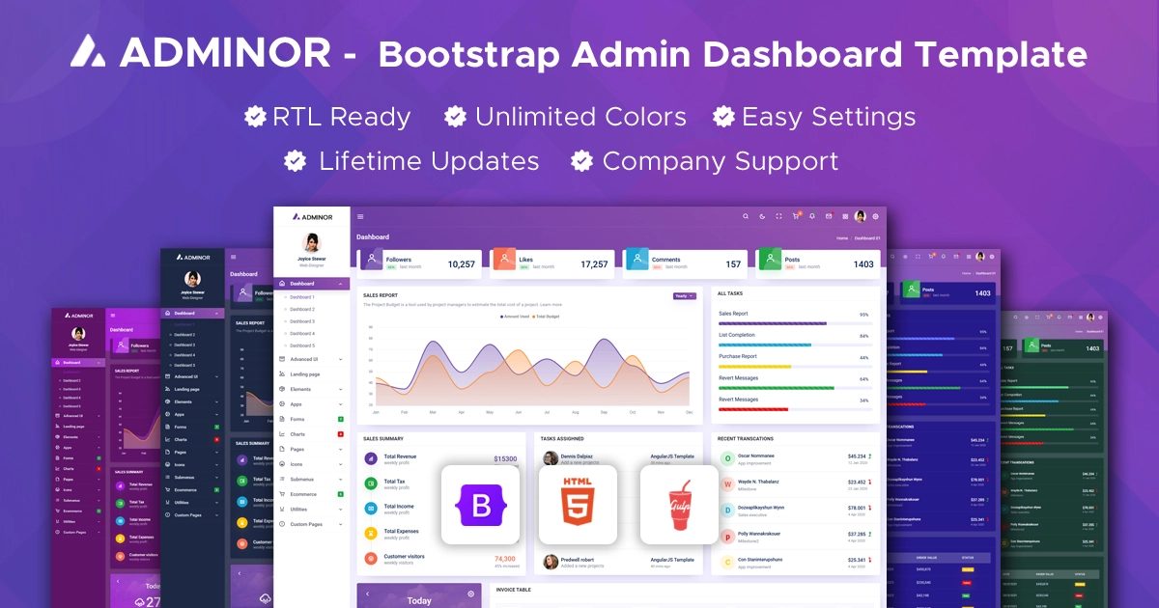Toggle the Total Budget chart legend
Viewport: 1159px width, 608px height.
(x=546, y=317)
